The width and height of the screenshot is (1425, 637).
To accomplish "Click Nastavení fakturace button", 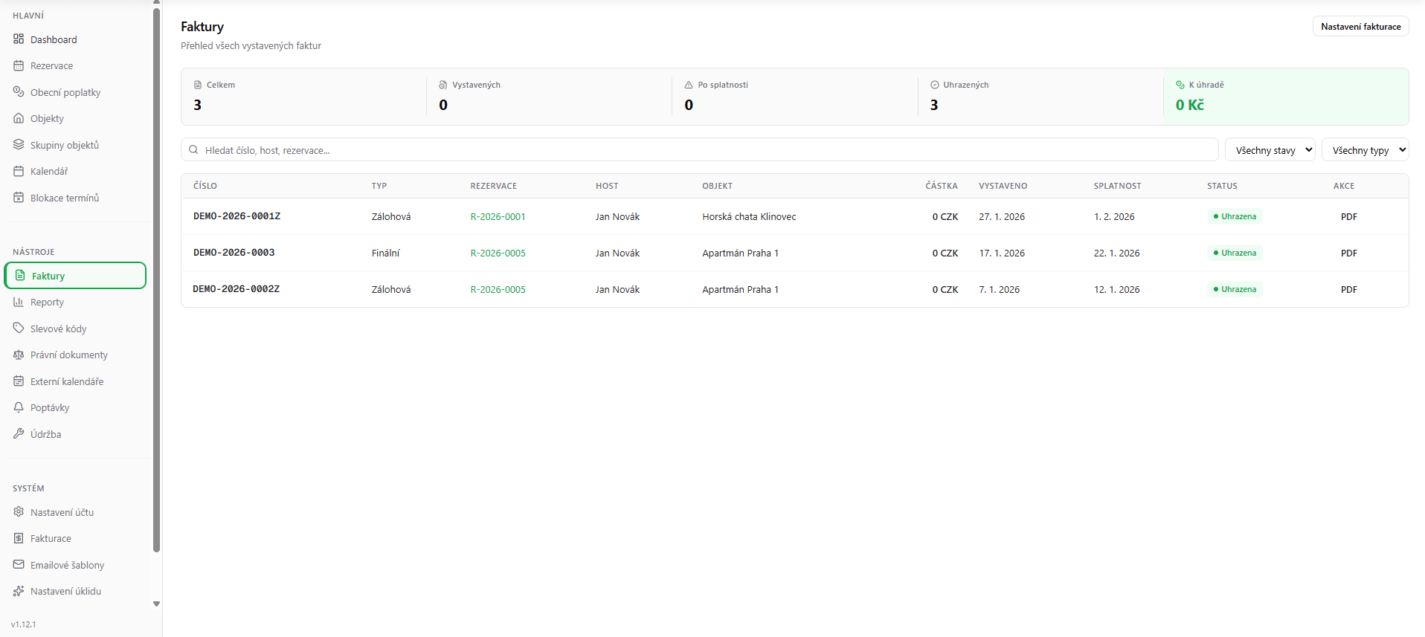I will click(x=1360, y=26).
